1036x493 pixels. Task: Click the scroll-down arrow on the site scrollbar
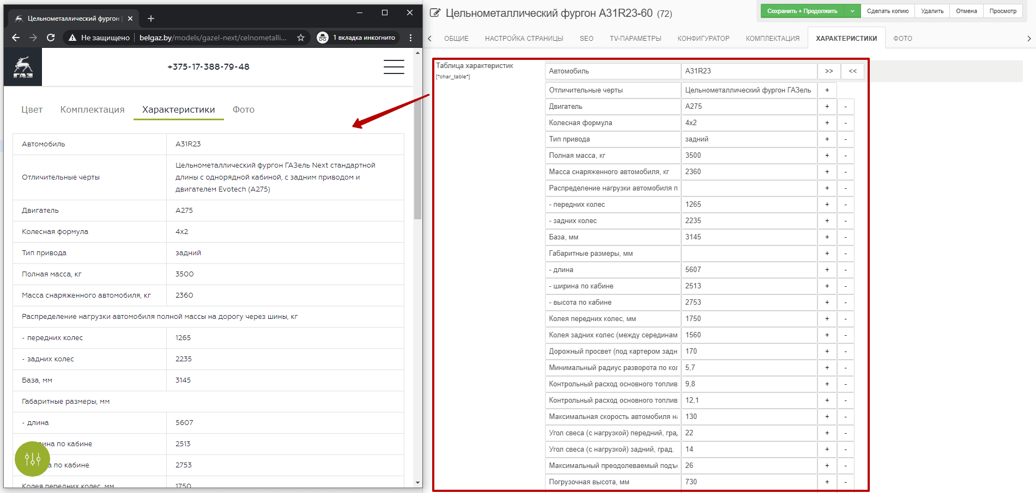point(418,483)
